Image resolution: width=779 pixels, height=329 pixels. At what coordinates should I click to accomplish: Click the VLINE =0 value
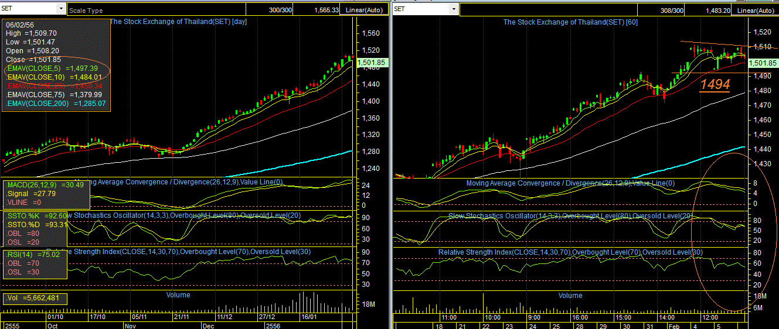coord(24,202)
